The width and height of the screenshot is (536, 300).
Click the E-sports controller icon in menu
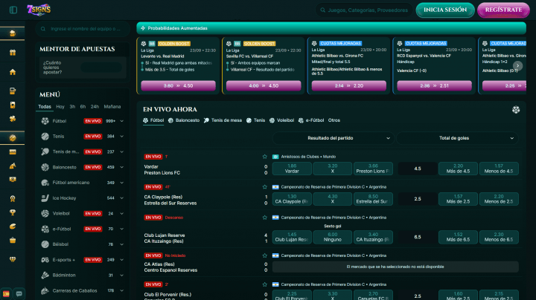point(45,260)
